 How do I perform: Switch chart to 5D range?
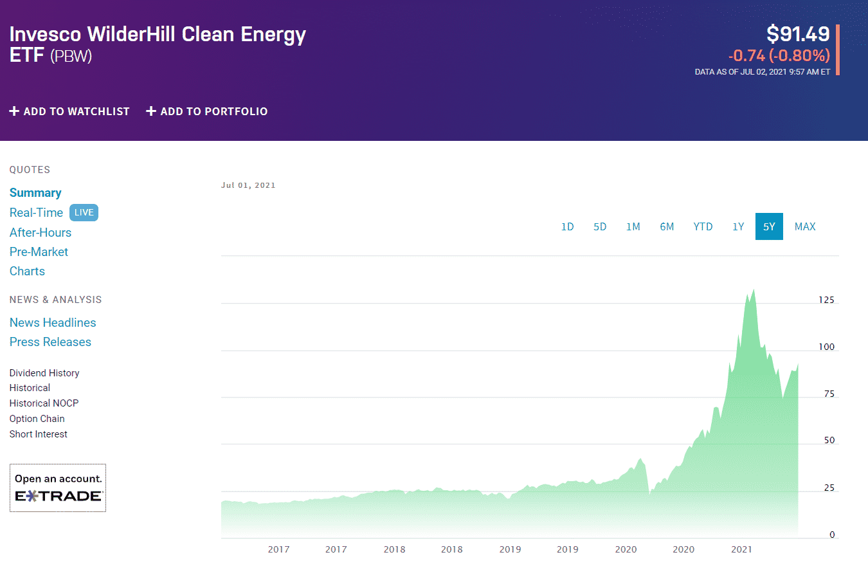click(x=600, y=226)
